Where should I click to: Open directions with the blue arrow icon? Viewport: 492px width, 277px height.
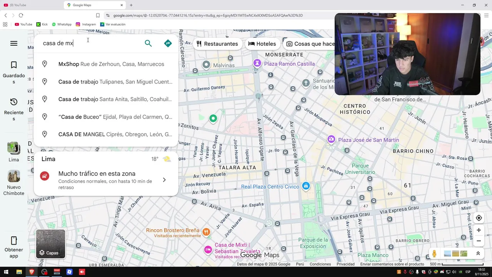click(168, 43)
